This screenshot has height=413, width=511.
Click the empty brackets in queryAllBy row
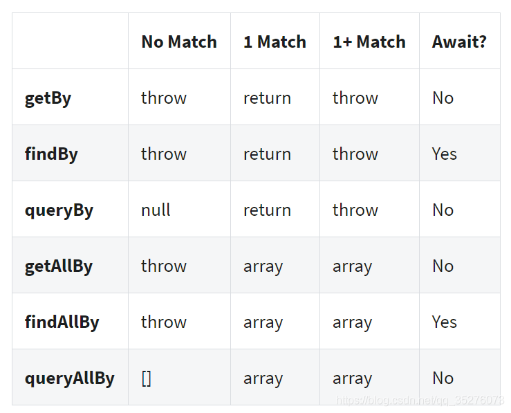coord(146,378)
